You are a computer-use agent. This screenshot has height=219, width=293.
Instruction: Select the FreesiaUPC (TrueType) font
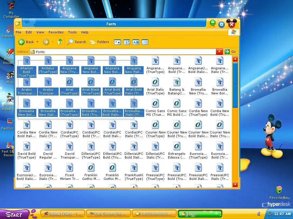155,172
